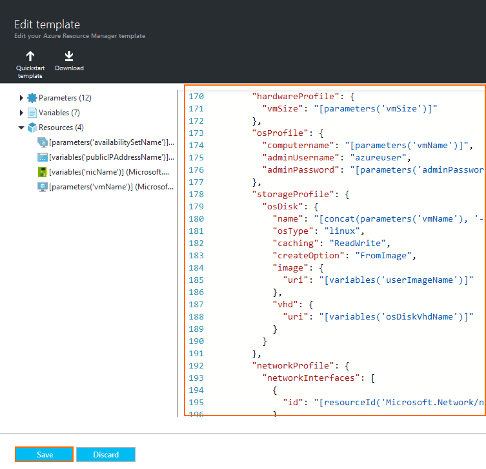The width and height of the screenshot is (486, 469).
Task: Click the "FromImage" createOption value
Action: 383,256
